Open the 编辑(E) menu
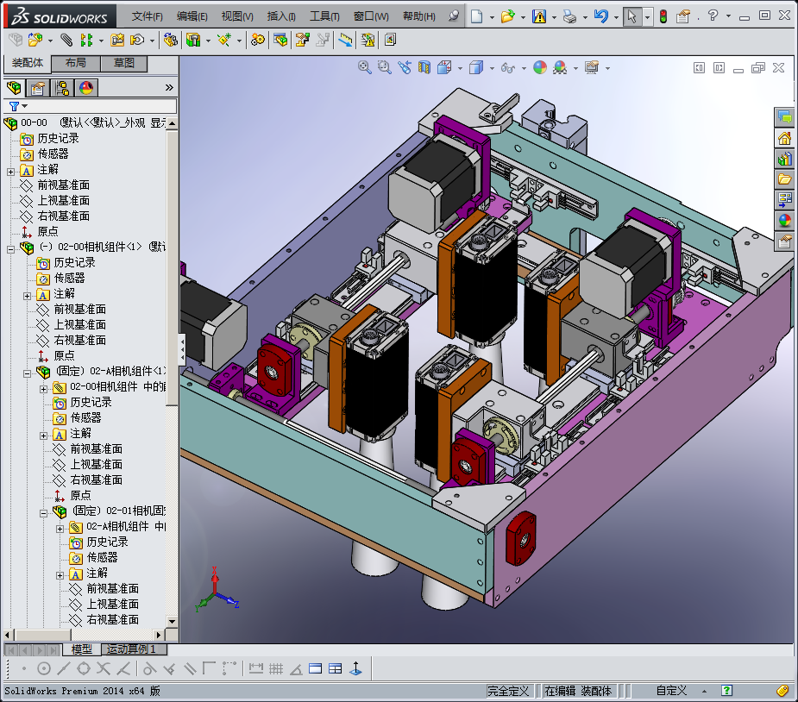The image size is (798, 702). click(192, 16)
